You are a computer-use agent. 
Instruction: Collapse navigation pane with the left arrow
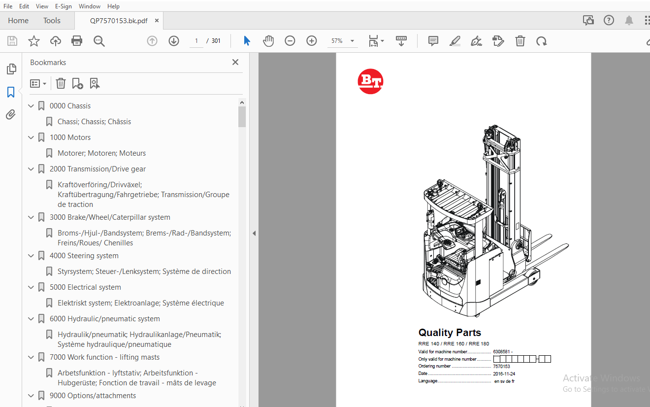(x=254, y=233)
